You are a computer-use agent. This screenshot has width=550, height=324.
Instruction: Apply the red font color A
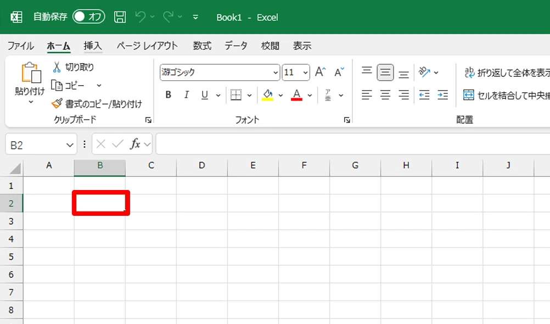297,95
